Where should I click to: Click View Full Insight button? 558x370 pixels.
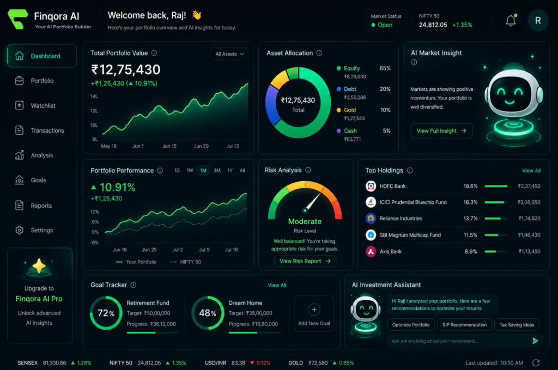(441, 131)
